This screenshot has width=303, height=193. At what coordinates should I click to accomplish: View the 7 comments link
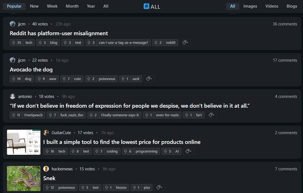pos(286,169)
